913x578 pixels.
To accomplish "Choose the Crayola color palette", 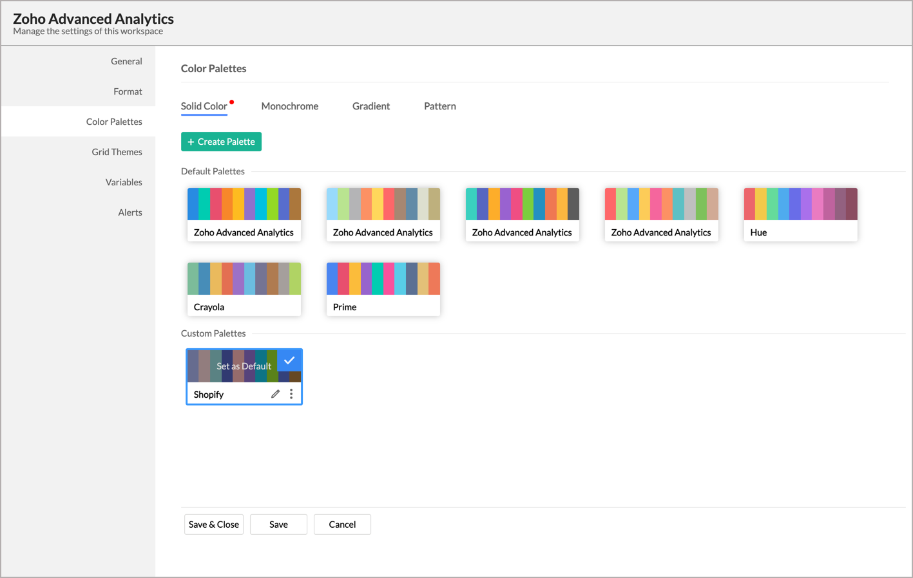I will (244, 289).
